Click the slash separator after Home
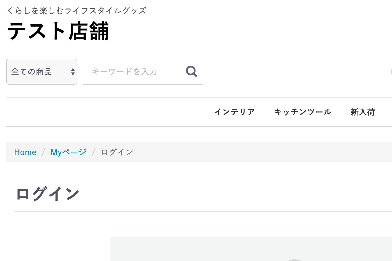 pyautogui.click(x=43, y=152)
